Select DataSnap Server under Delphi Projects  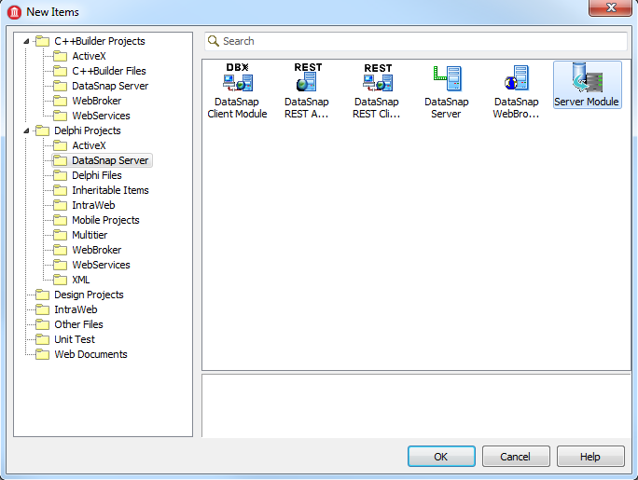(x=110, y=160)
